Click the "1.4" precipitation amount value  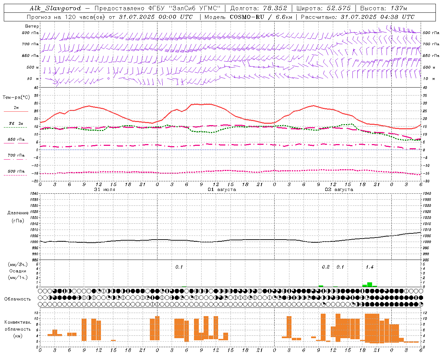pyautogui.click(x=370, y=267)
